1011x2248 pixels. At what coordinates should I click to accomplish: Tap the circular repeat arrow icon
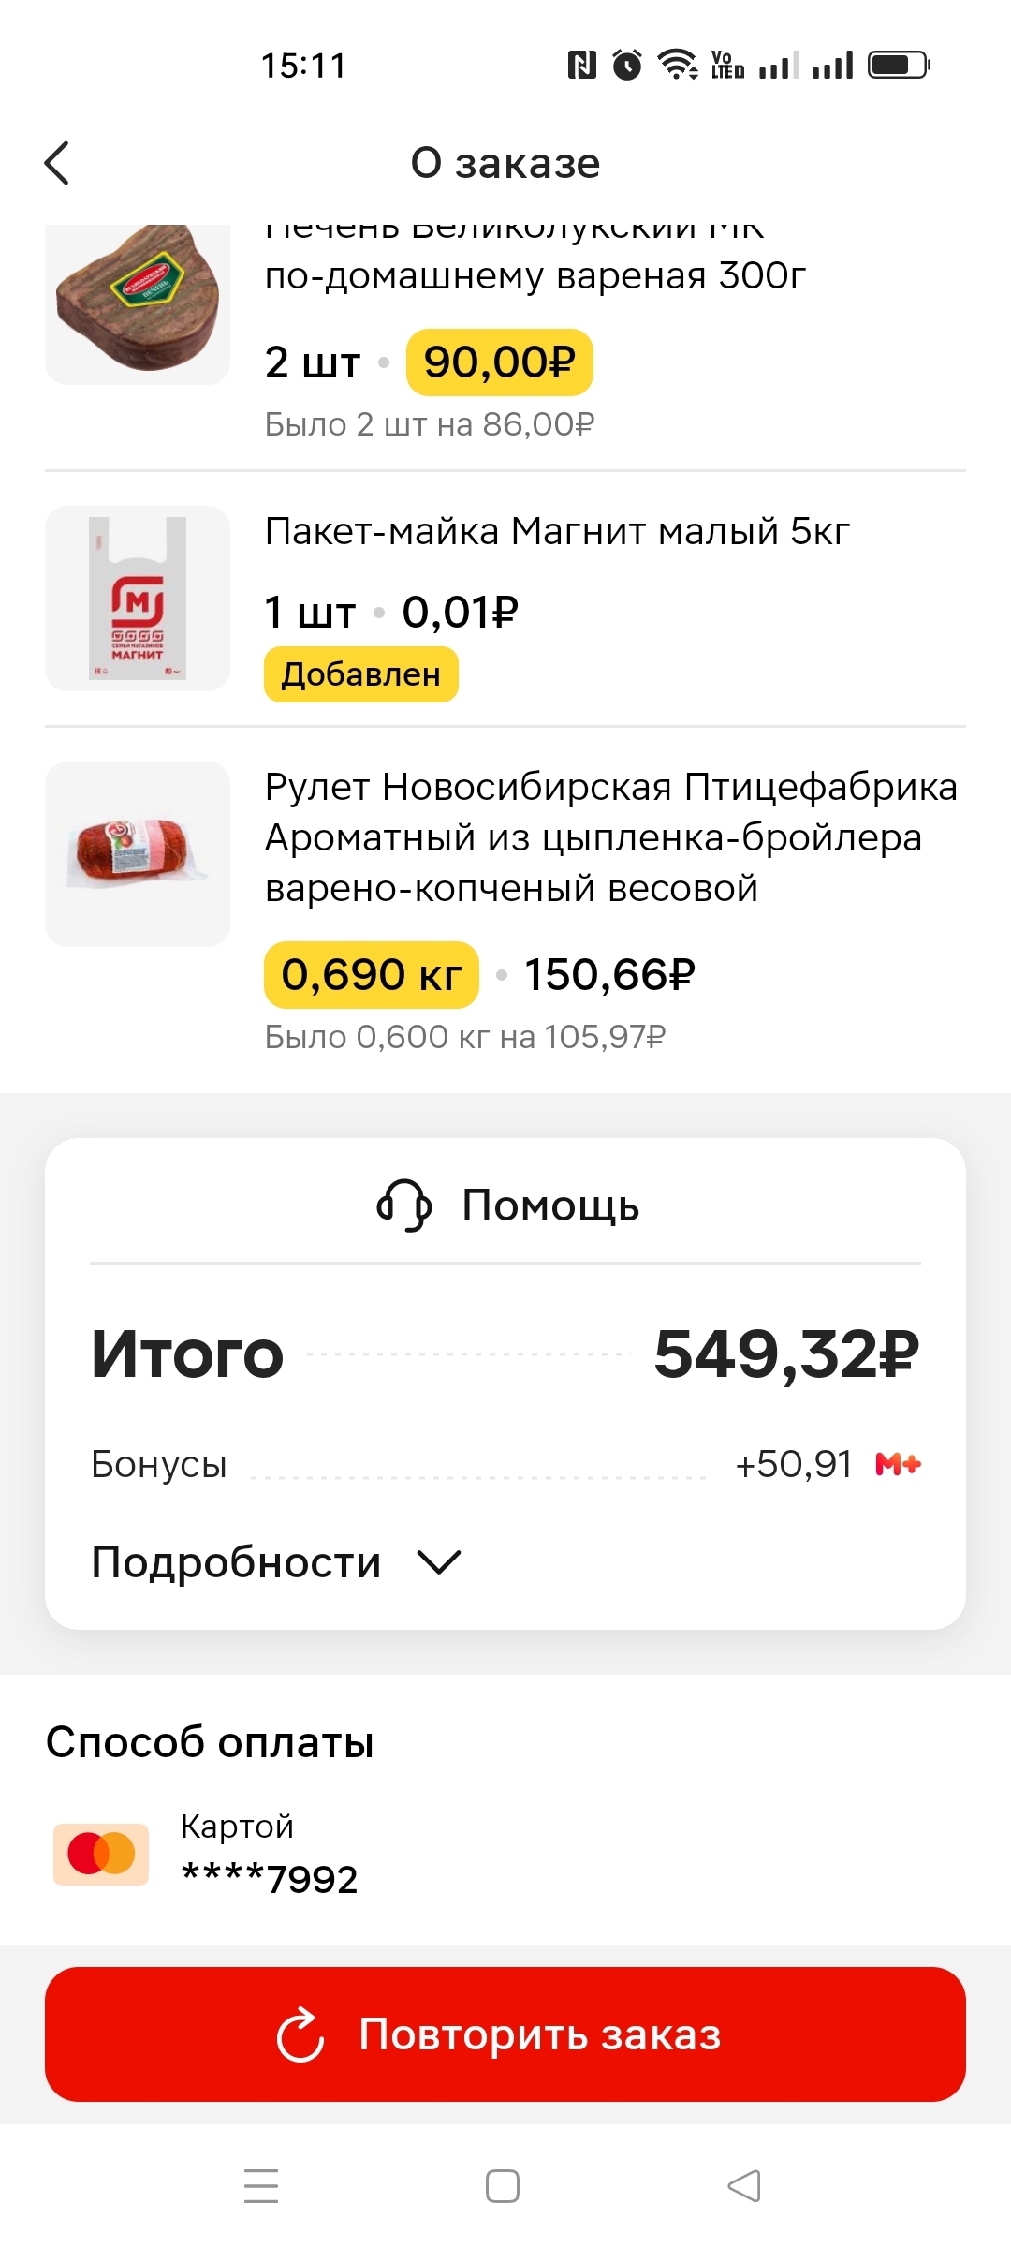300,2034
